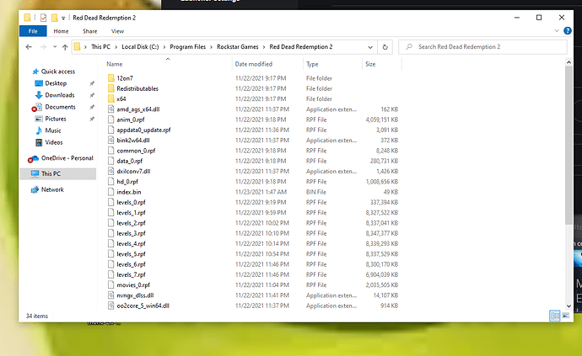The image size is (582, 356).
Task: Click the Back navigation arrow
Action: [x=29, y=47]
